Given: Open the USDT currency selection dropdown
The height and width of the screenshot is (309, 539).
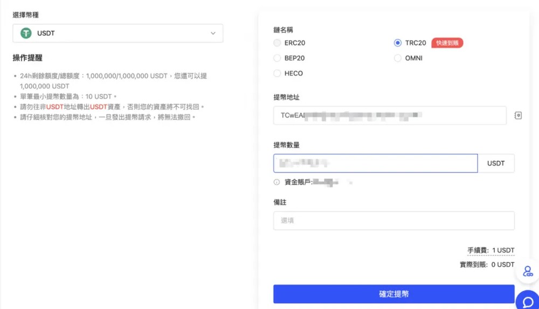Looking at the screenshot, I should click(118, 33).
